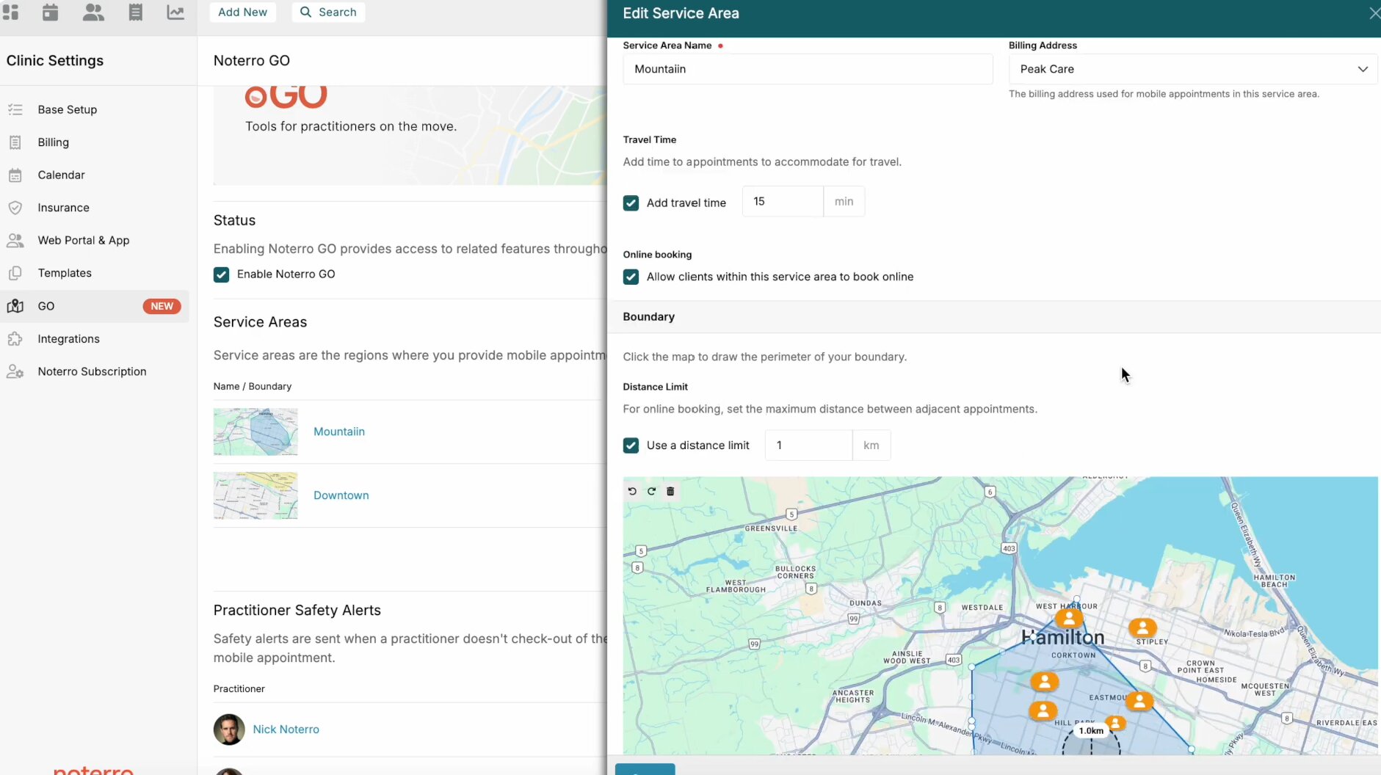1381x775 pixels.
Task: Open the Add New menu
Action: click(242, 12)
